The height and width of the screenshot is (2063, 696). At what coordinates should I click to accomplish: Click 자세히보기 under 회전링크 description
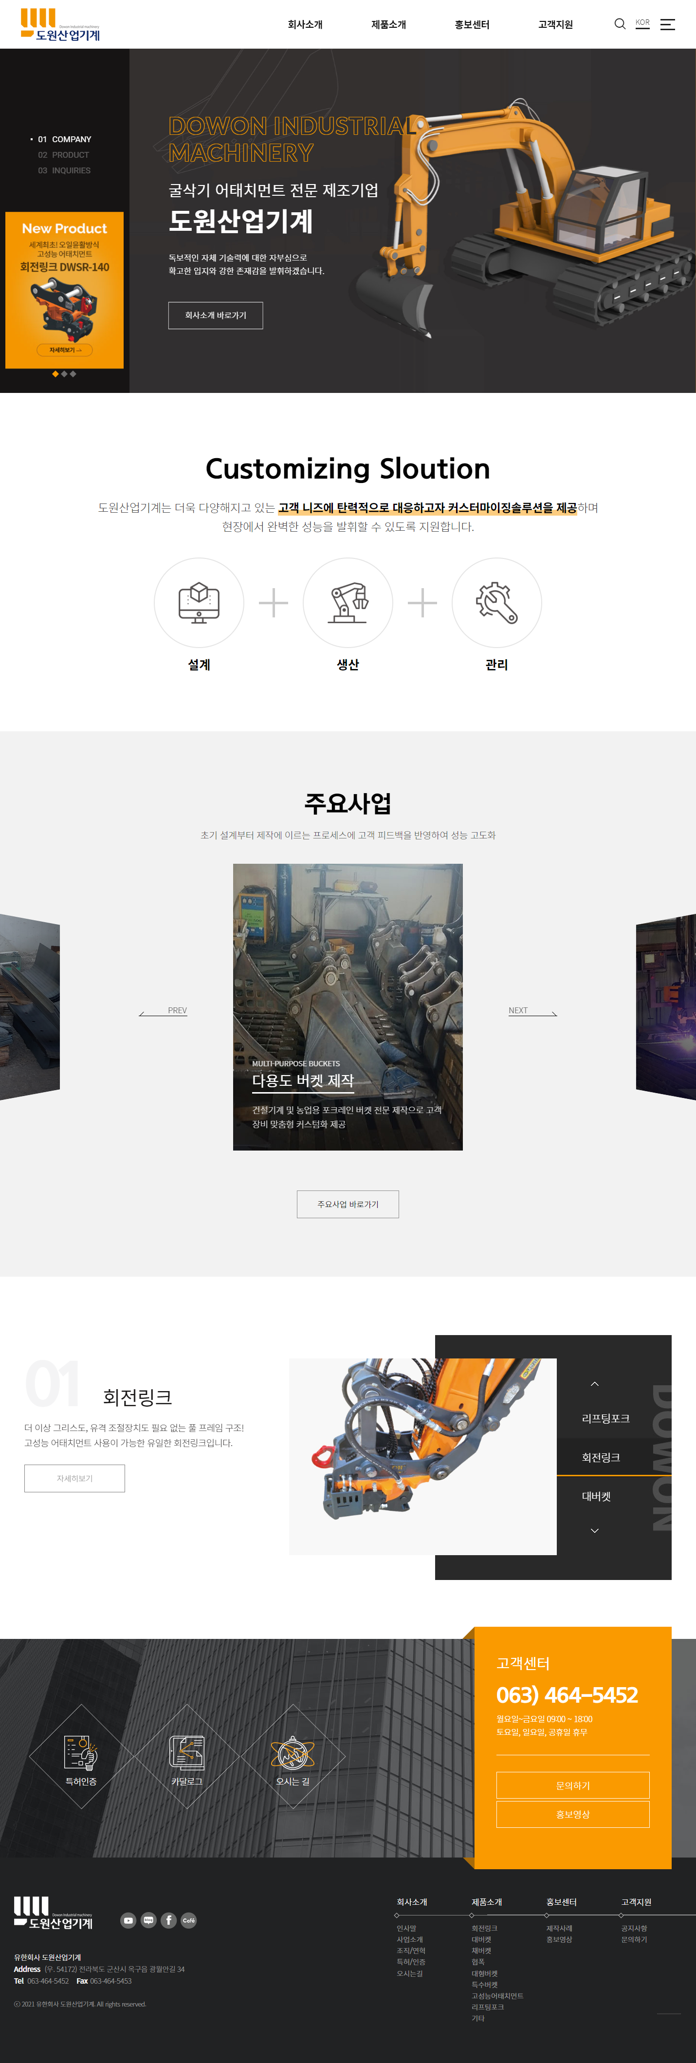pos(74,1478)
